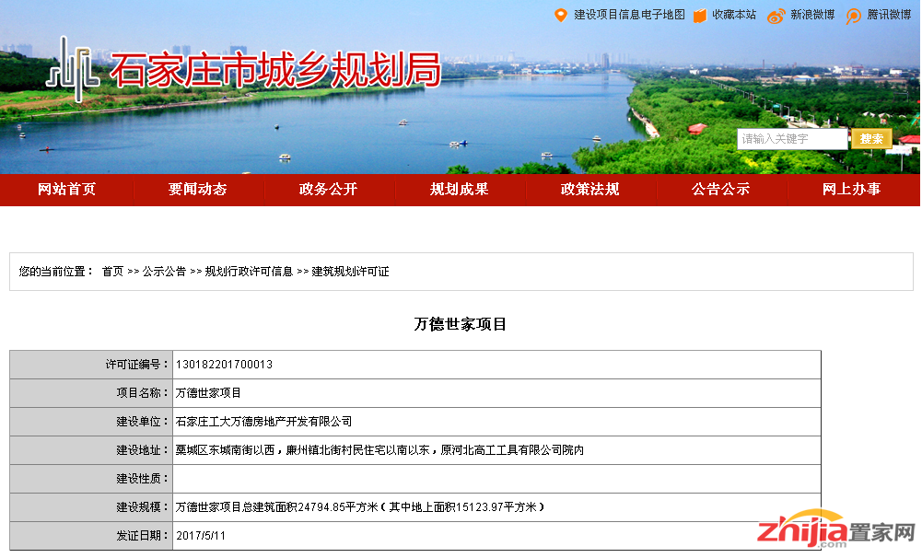Click breadcrumb 公示公告 link
Image resolution: width=922 pixels, height=558 pixels.
click(x=164, y=272)
